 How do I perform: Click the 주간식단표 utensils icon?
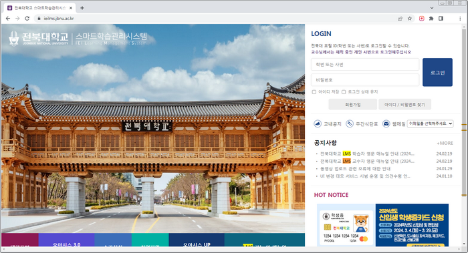(x=350, y=123)
